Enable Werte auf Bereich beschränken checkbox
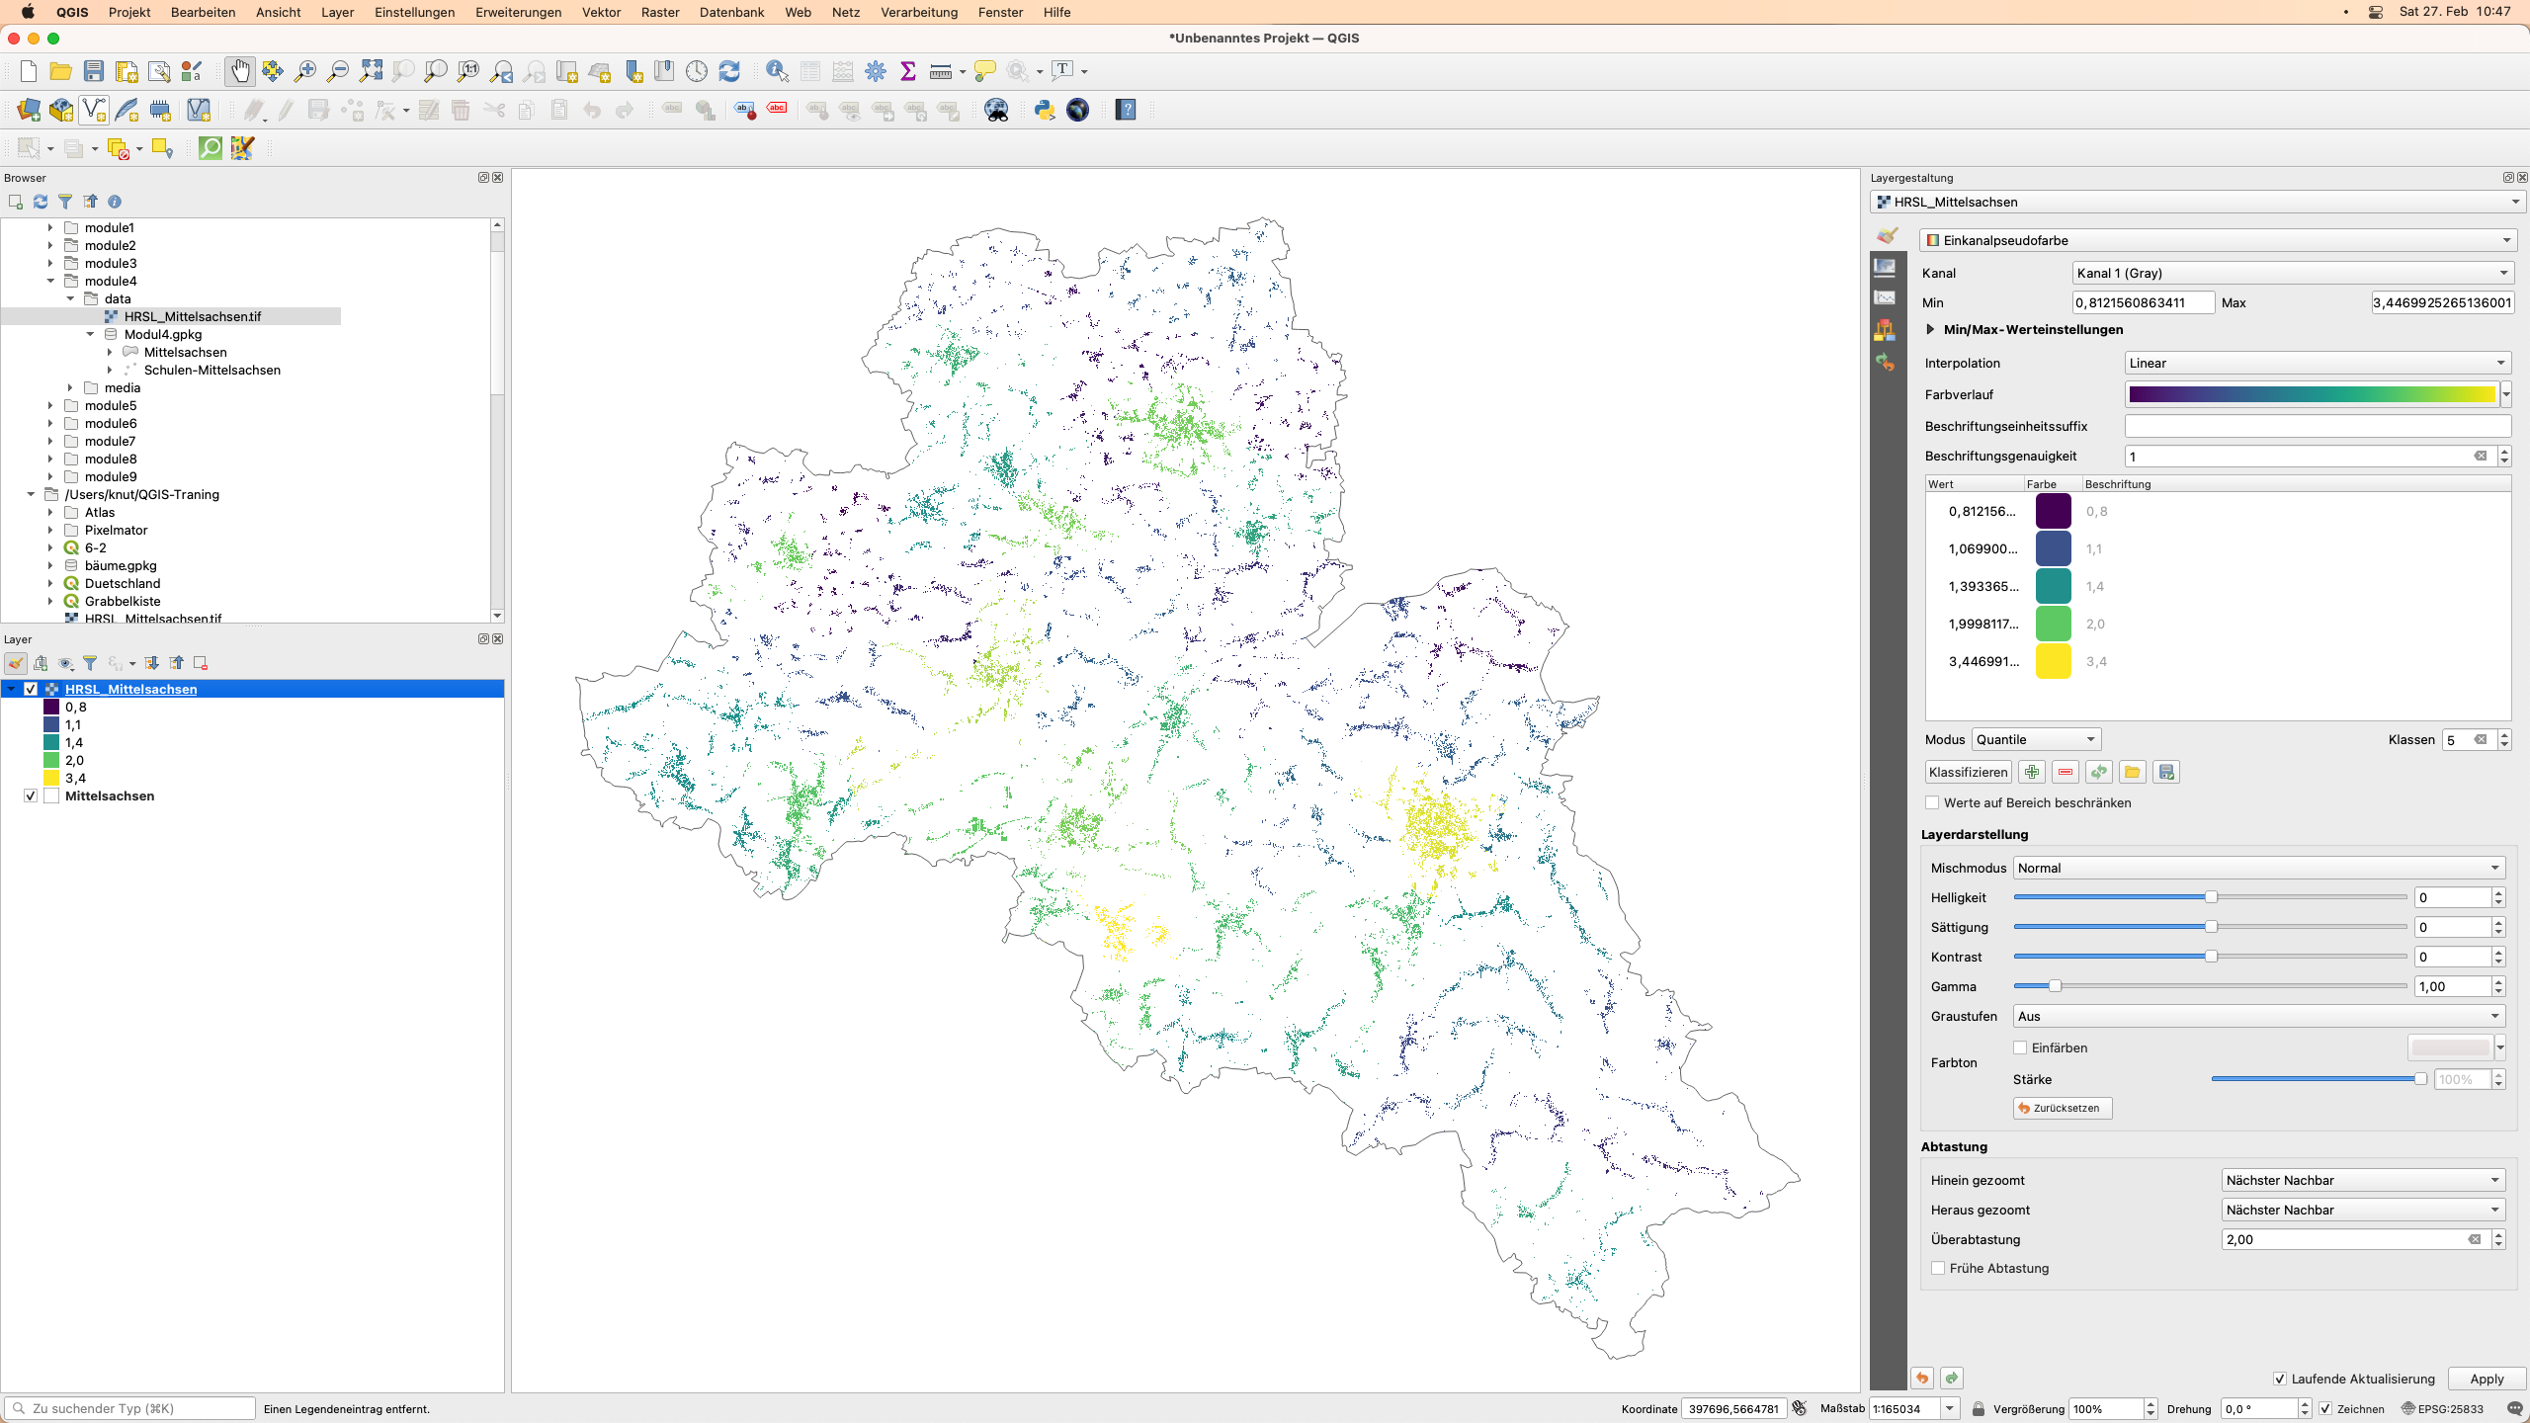Viewport: 2530px width, 1423px height. [x=1934, y=802]
